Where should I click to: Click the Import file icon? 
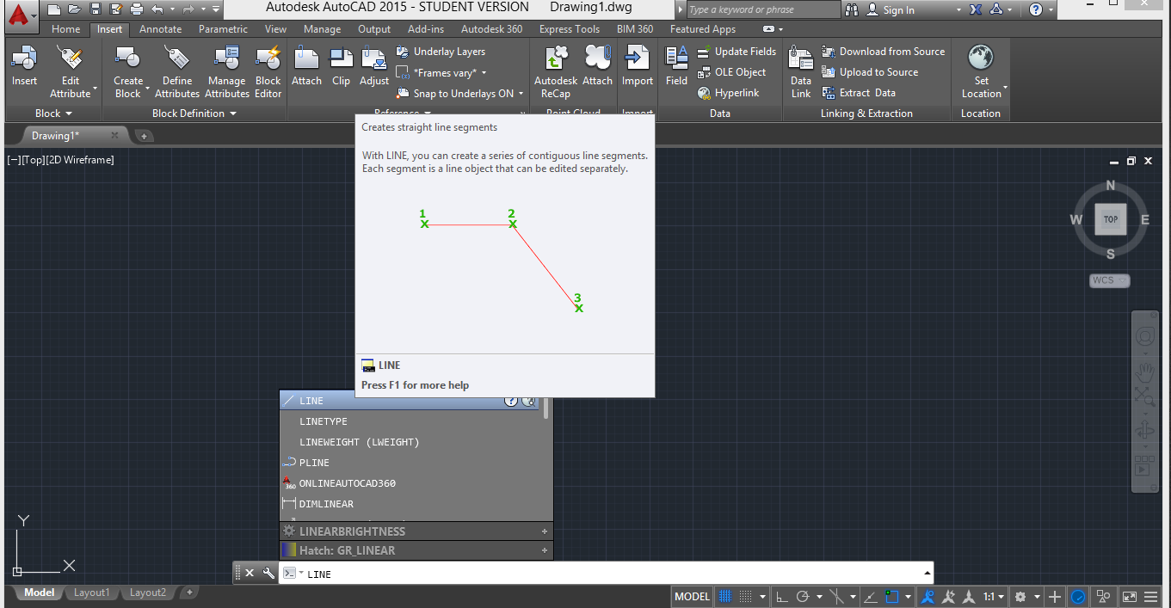[x=638, y=59]
